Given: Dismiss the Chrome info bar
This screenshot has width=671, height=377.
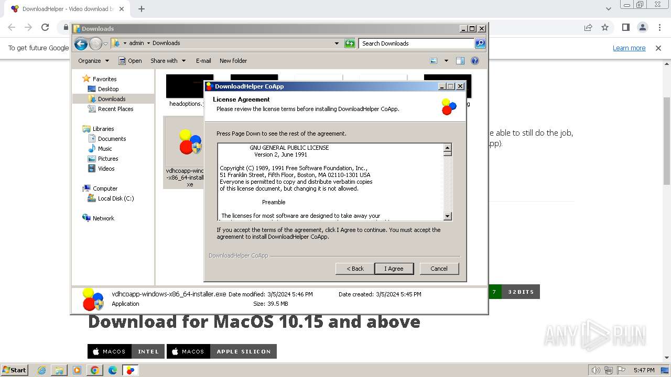Looking at the screenshot, I should [x=658, y=48].
